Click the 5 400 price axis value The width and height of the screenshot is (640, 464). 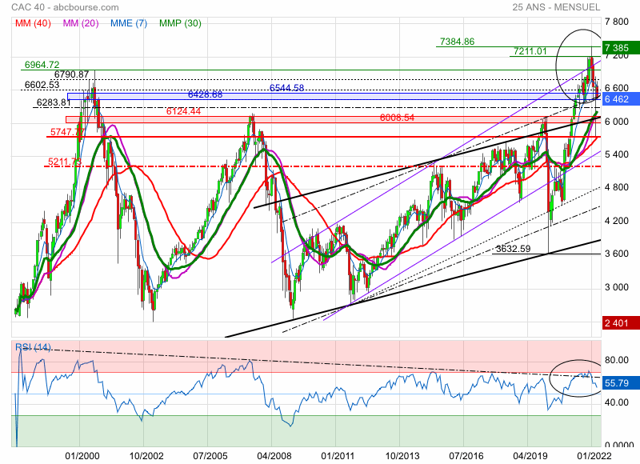pos(616,154)
